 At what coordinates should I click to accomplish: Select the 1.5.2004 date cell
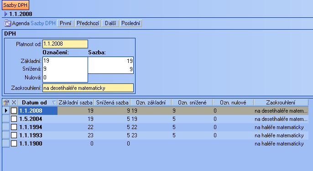point(38,119)
